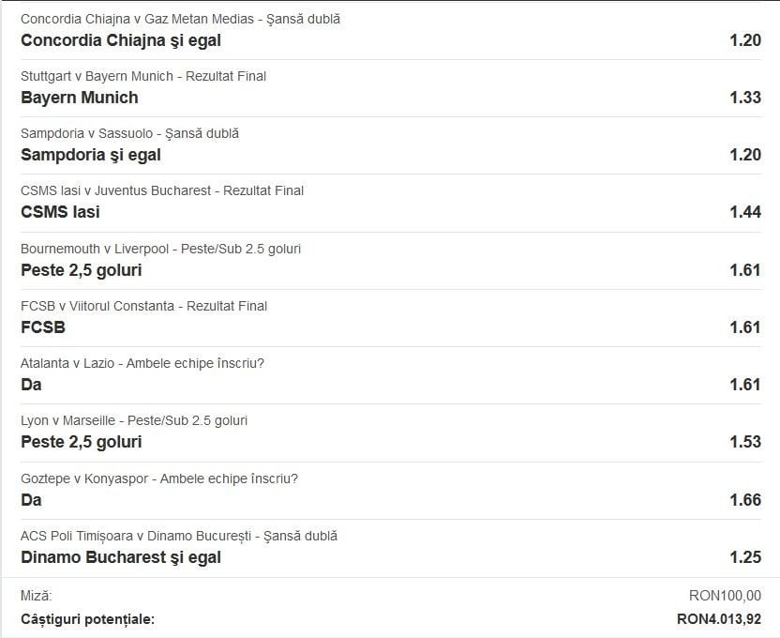The height and width of the screenshot is (638, 780).
Task: Select the 'Dinamo Bucharest și egal' selection
Action: pyautogui.click(x=121, y=557)
